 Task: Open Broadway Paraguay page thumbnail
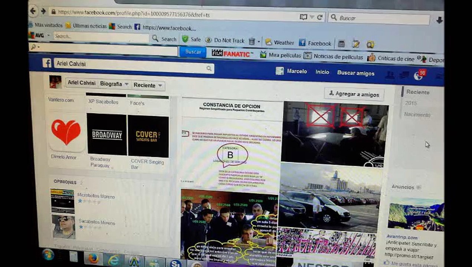[107, 134]
